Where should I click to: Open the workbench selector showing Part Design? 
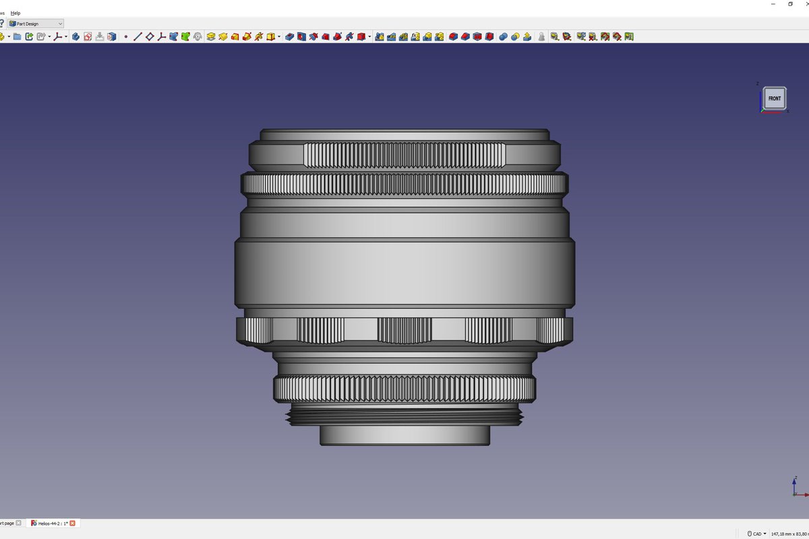click(35, 23)
